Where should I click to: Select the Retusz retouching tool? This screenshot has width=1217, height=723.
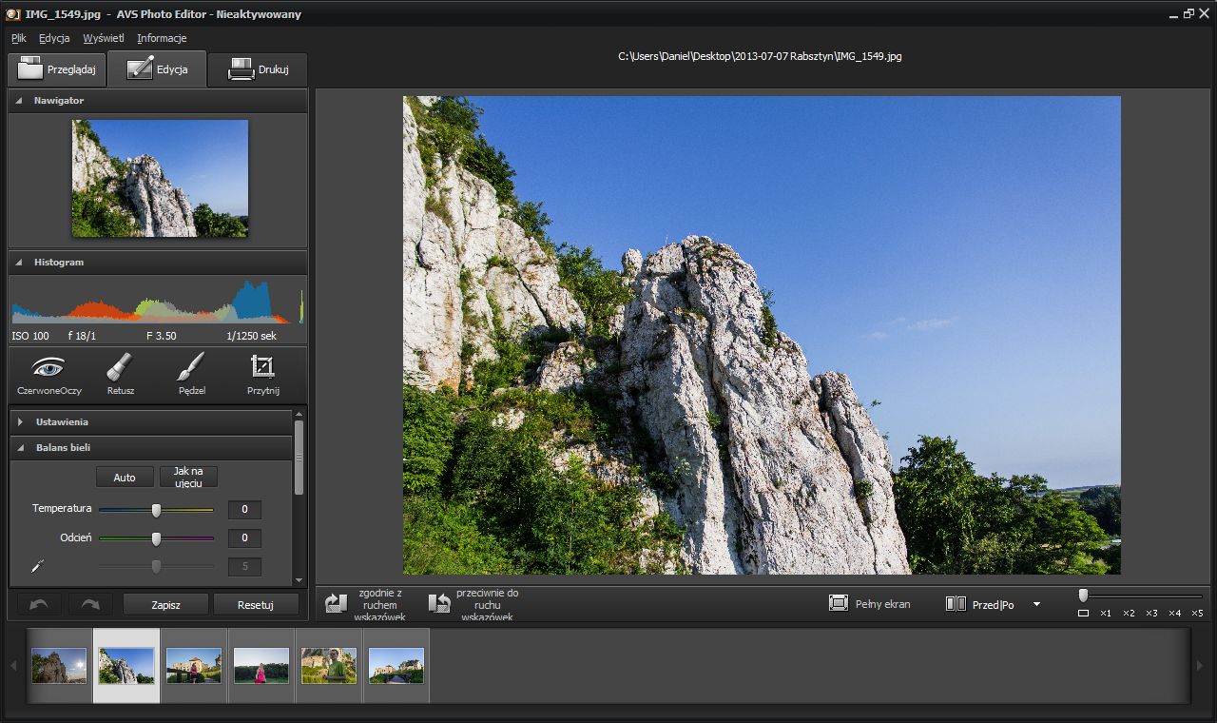tap(119, 374)
